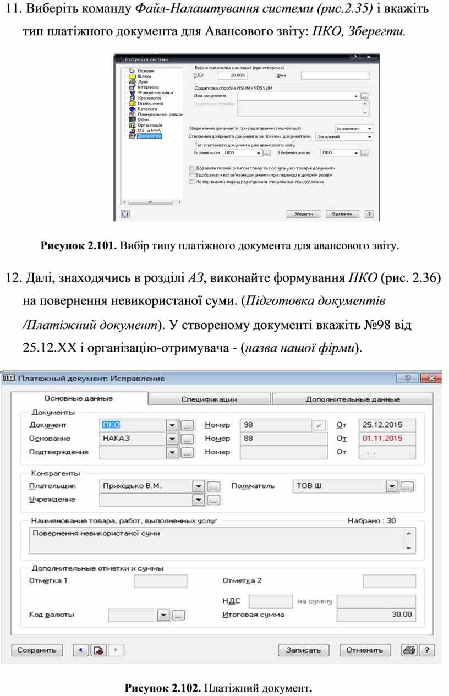Image resolution: width=449 pixels, height=696 pixels.
Task: Click the Ціна input field
Action: (335, 75)
